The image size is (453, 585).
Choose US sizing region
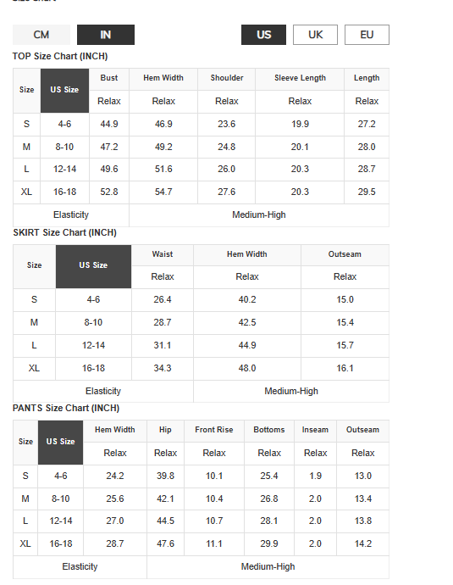pyautogui.click(x=263, y=35)
